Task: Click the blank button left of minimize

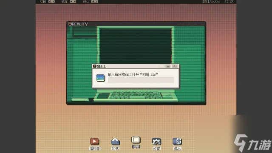Action: (161, 66)
